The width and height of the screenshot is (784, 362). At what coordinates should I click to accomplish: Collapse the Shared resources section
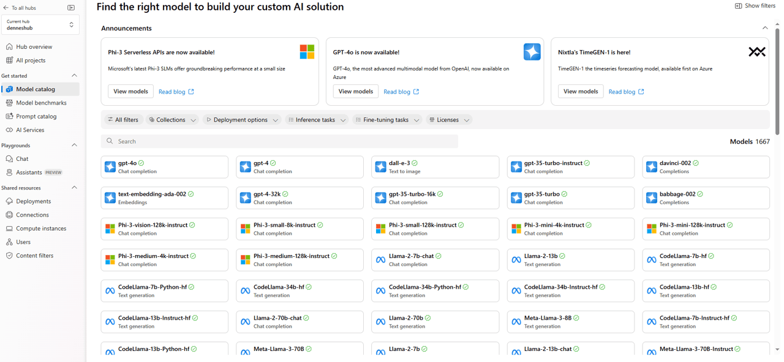click(75, 188)
